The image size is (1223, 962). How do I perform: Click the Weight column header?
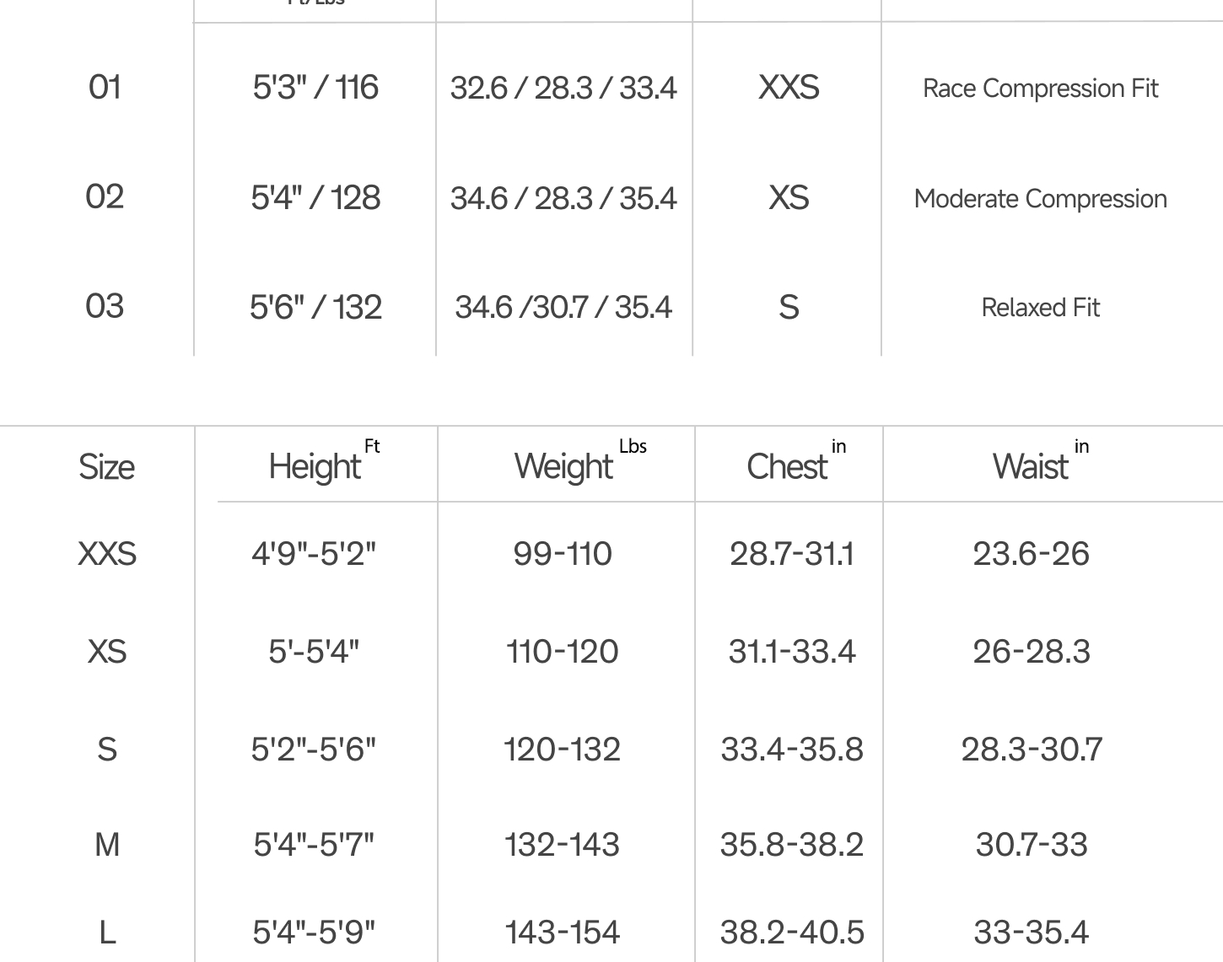coord(580,462)
